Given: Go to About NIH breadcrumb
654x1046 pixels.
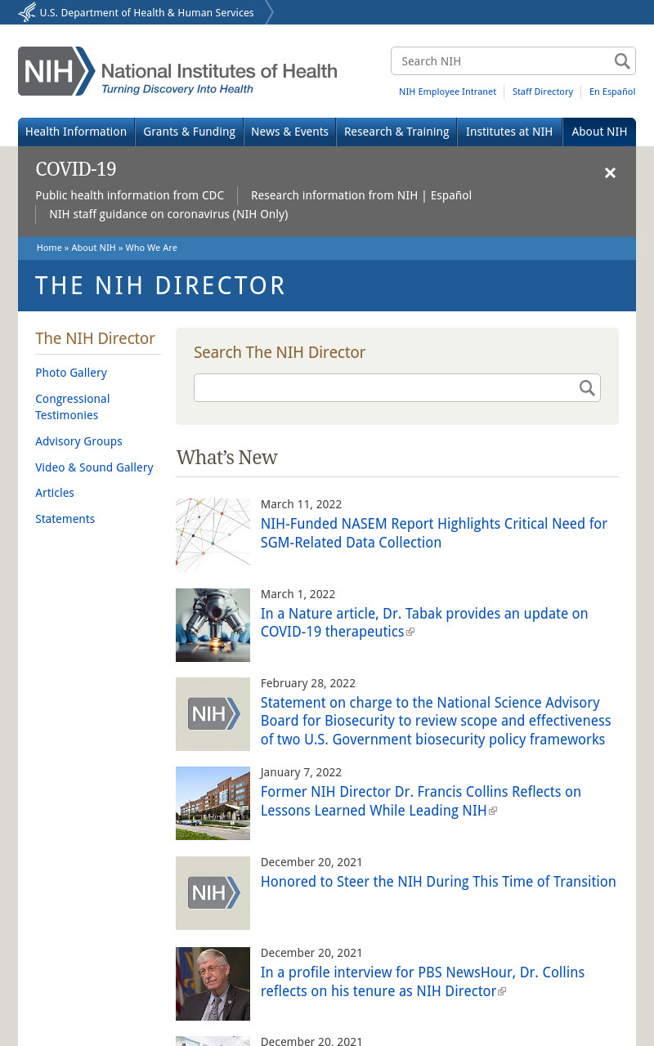Looking at the screenshot, I should (x=93, y=248).
